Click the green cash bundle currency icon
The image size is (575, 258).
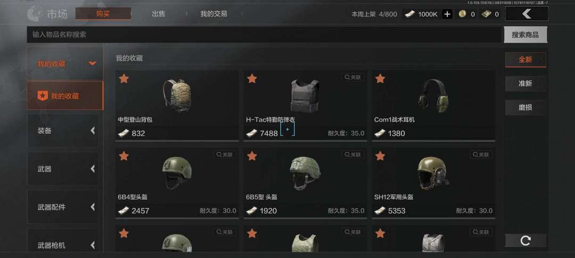(x=486, y=14)
